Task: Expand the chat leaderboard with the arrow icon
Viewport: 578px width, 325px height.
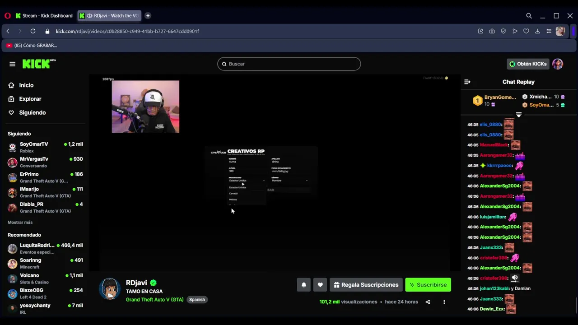Action: pyautogui.click(x=518, y=115)
